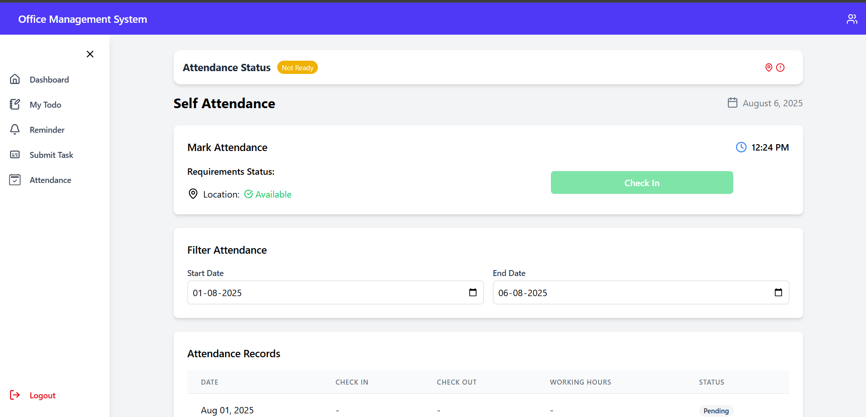The image size is (866, 417).
Task: Click the Logout link
Action: (x=42, y=396)
